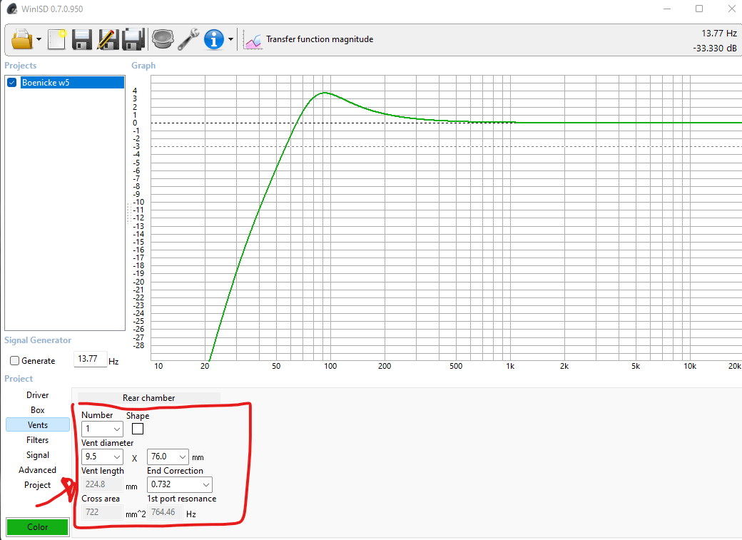The width and height of the screenshot is (742, 540).
Task: Save project using the floppy disk icon
Action: pos(82,39)
